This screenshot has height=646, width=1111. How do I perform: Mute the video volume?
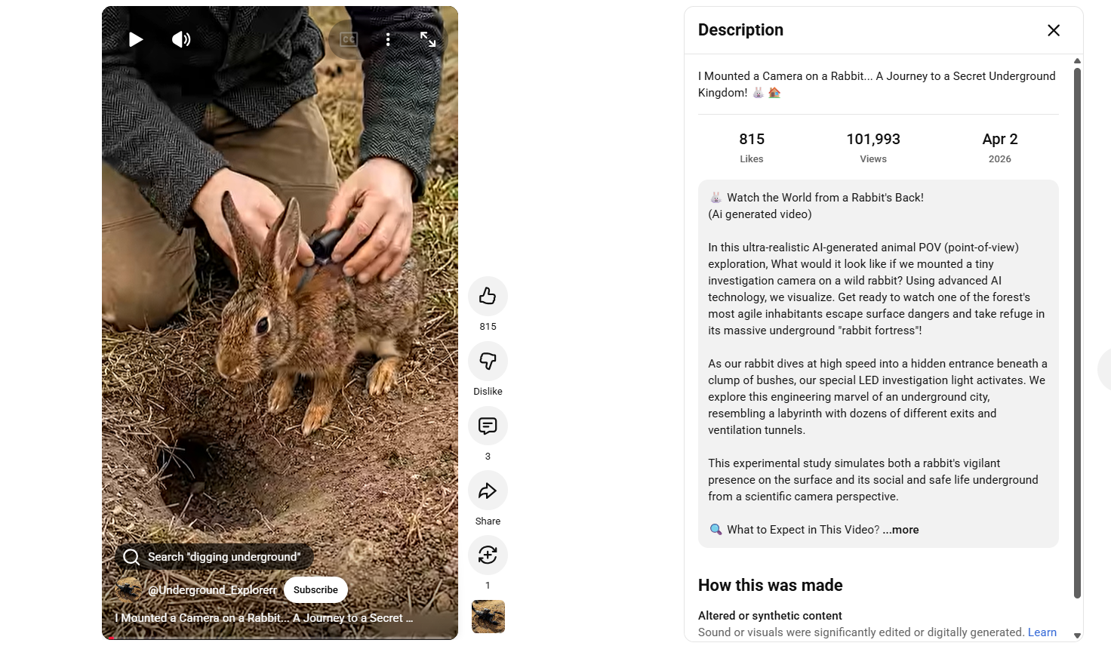[181, 39]
